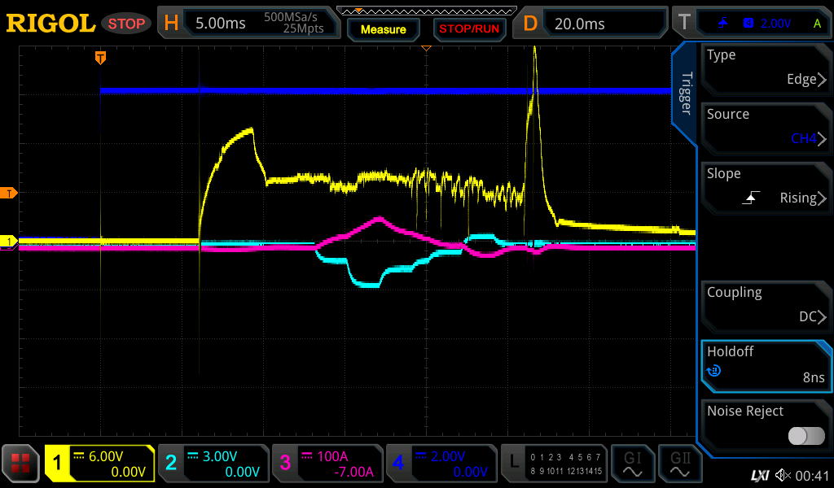Click the LXI network status icon
The height and width of the screenshot is (488, 834).
(759, 475)
